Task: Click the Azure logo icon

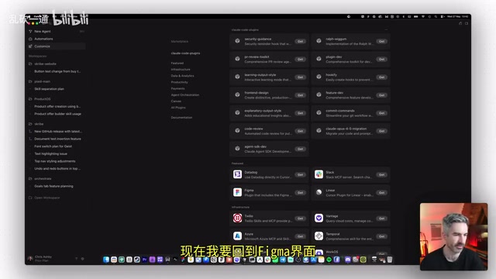Action: click(238, 236)
